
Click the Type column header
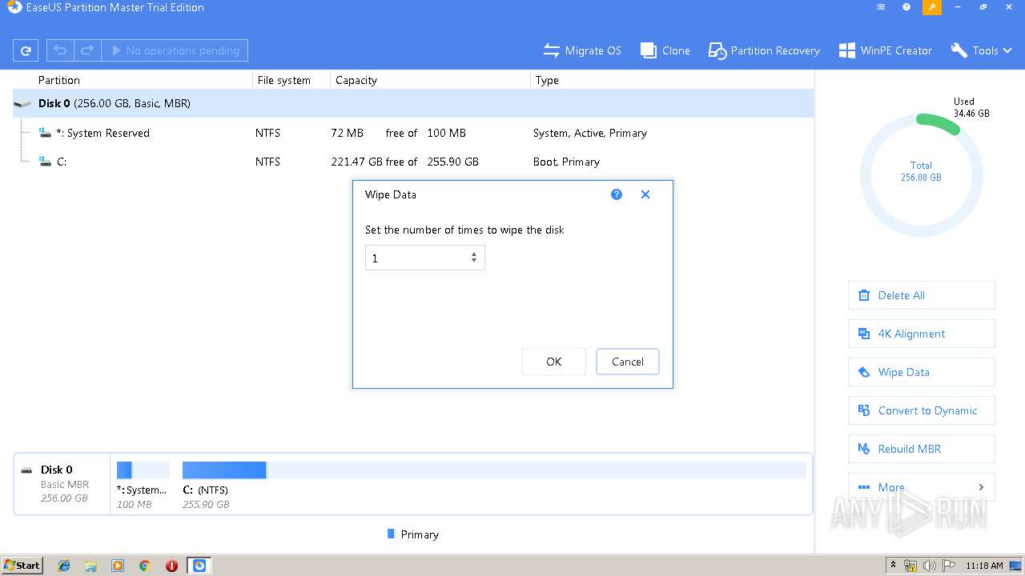(x=548, y=80)
